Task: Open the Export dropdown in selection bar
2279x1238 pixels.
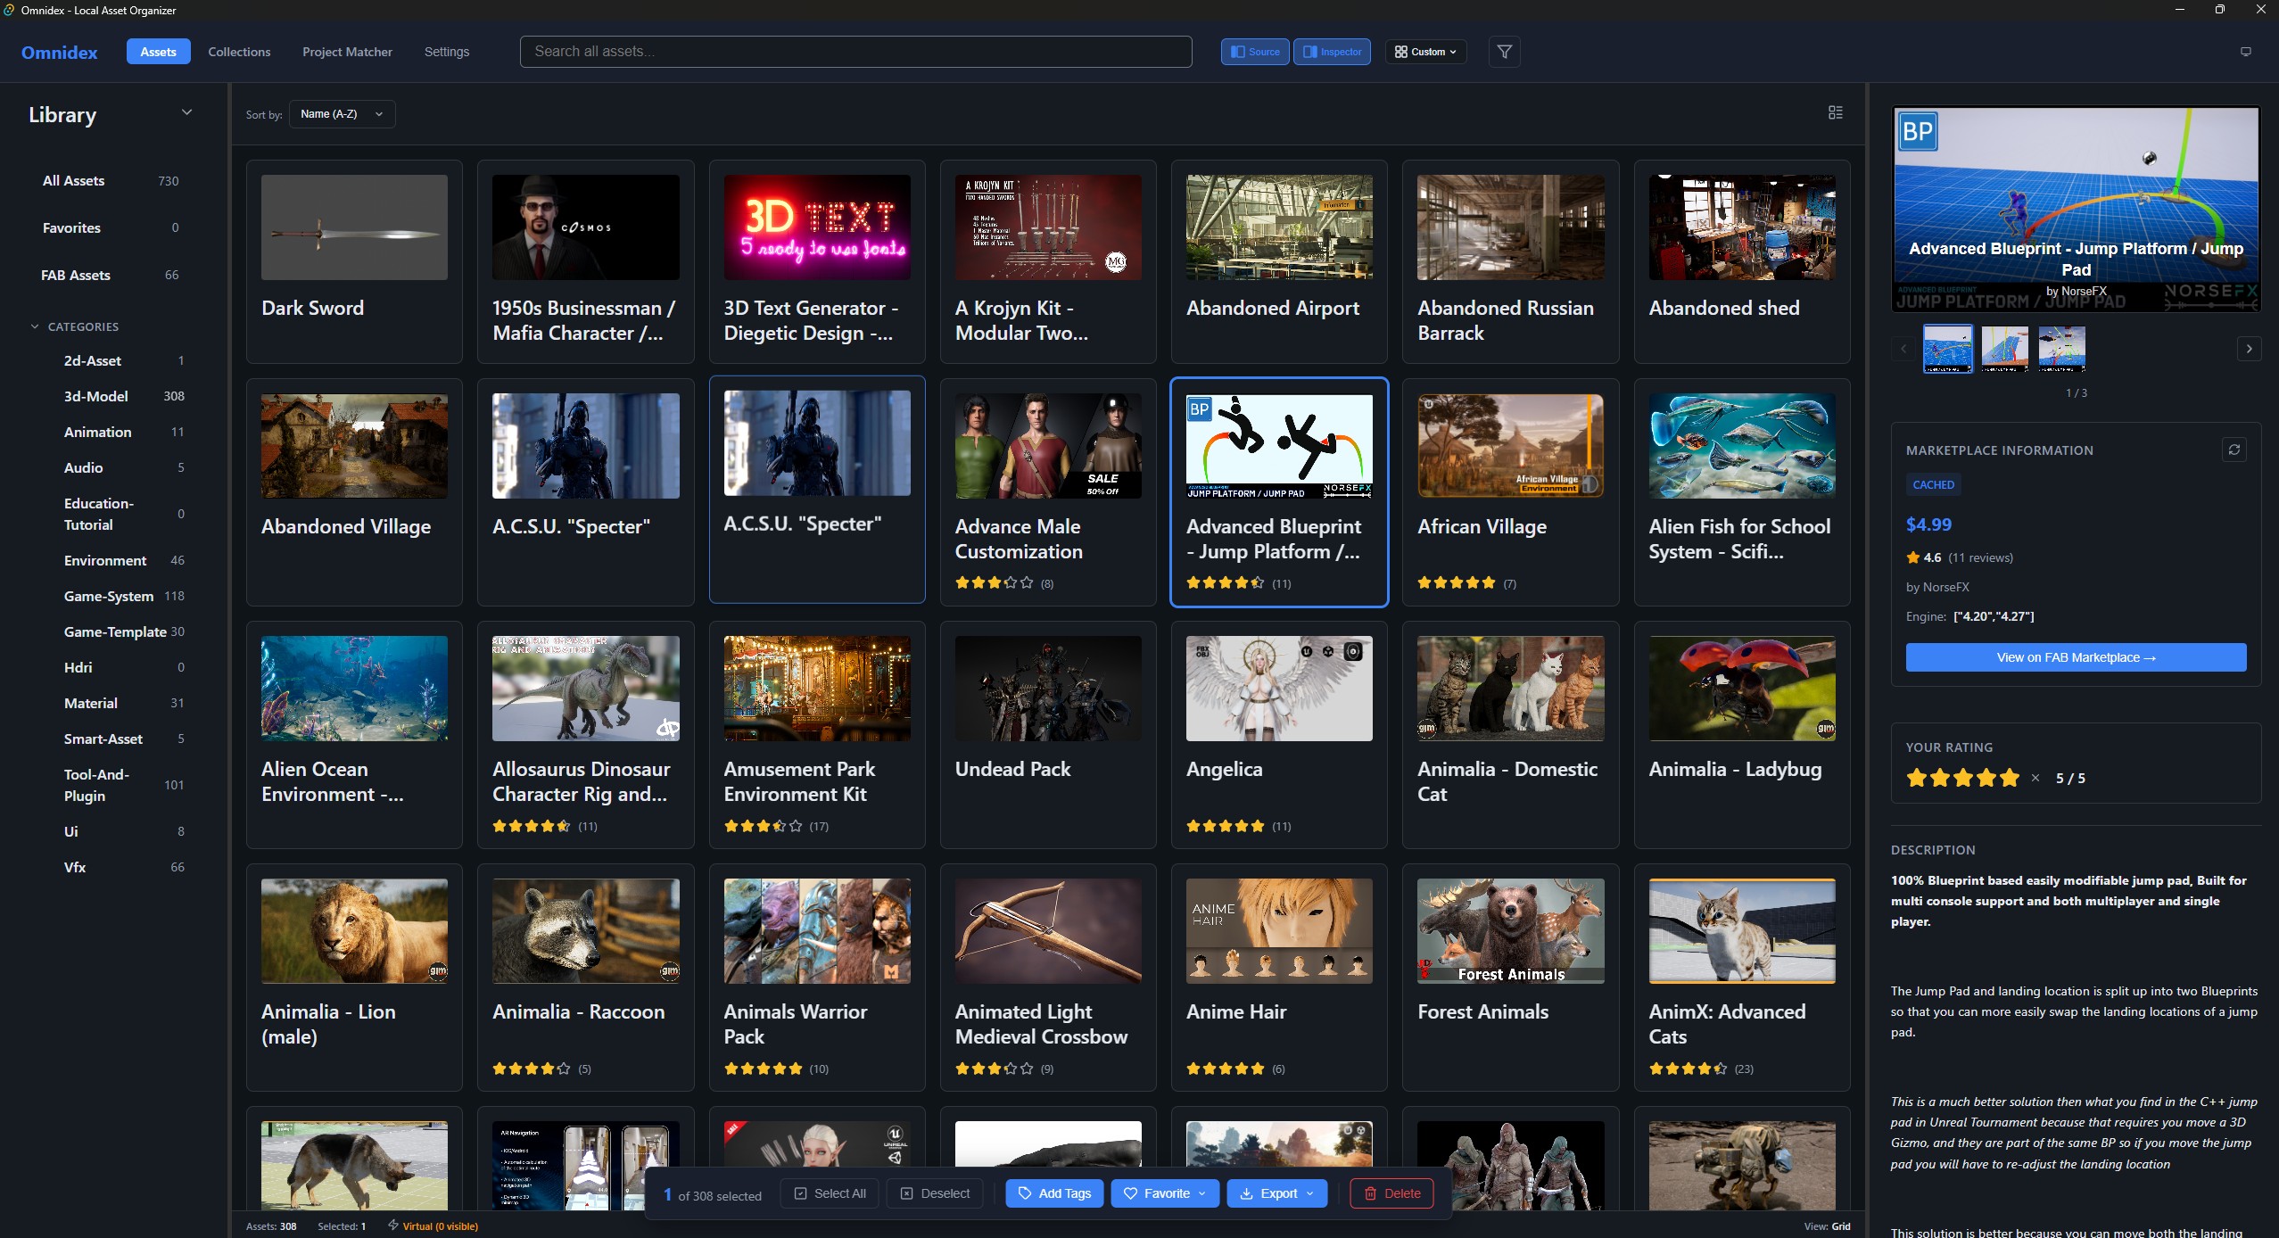Action: point(1276,1193)
